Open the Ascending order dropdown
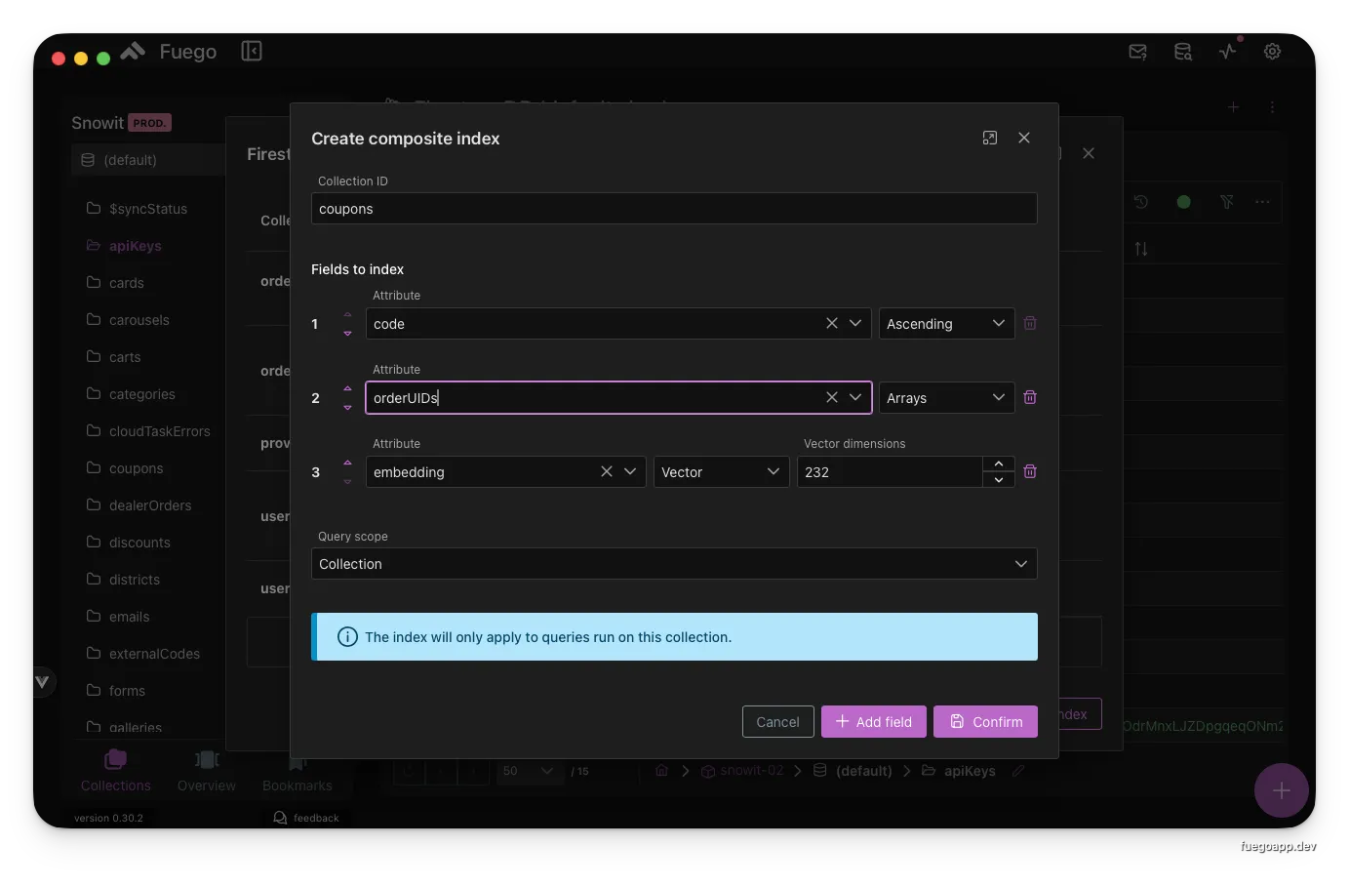This screenshot has width=1349, height=886. [945, 323]
